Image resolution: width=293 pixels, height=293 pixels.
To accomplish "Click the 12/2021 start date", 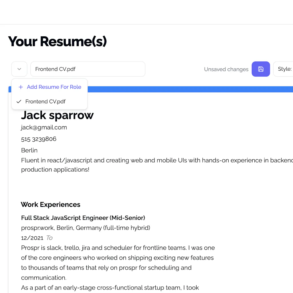I will pyautogui.click(x=32, y=238).
